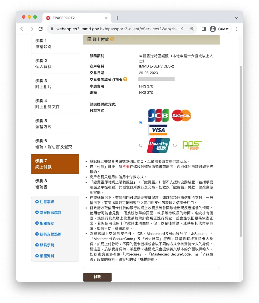Reload the page

pos(41,29)
